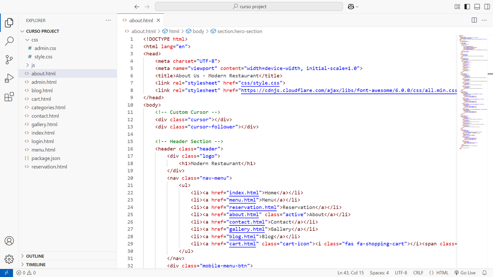Open the Copilot dropdown chevron

click(357, 7)
